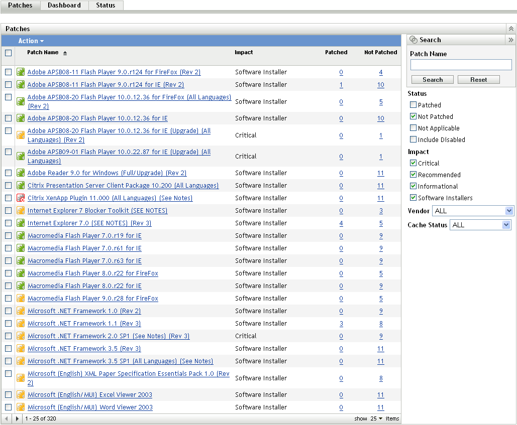Click icon beside .NET Framework 1.1

pos(21,323)
